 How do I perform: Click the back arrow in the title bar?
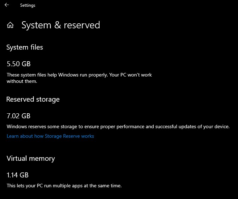tap(6, 5)
